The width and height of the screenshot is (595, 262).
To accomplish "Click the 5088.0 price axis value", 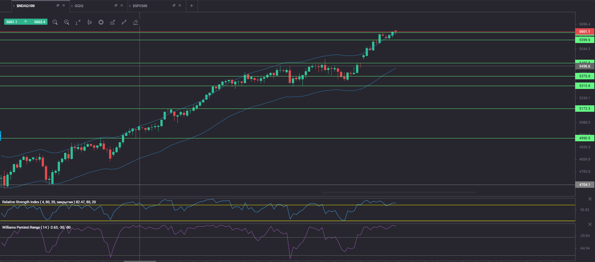I will tap(585, 122).
